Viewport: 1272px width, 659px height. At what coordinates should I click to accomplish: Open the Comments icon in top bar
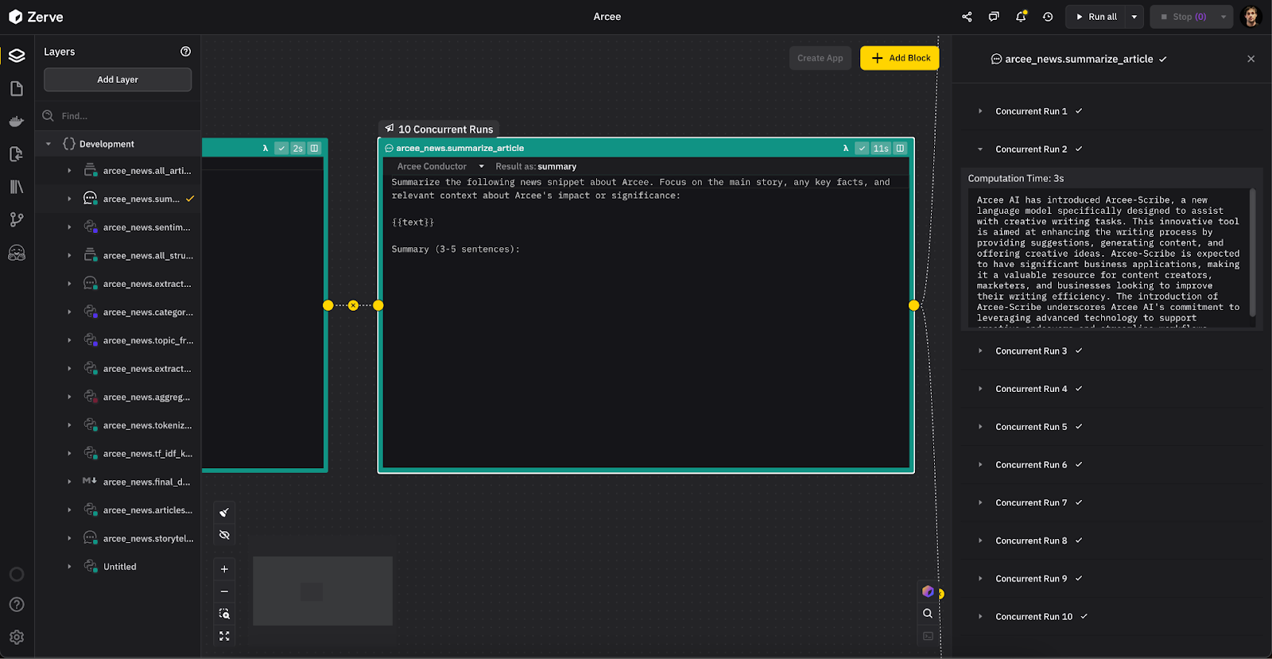(994, 17)
